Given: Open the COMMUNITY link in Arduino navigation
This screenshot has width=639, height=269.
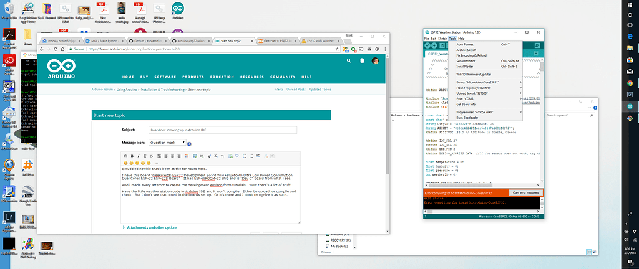Looking at the screenshot, I should pyautogui.click(x=283, y=77).
